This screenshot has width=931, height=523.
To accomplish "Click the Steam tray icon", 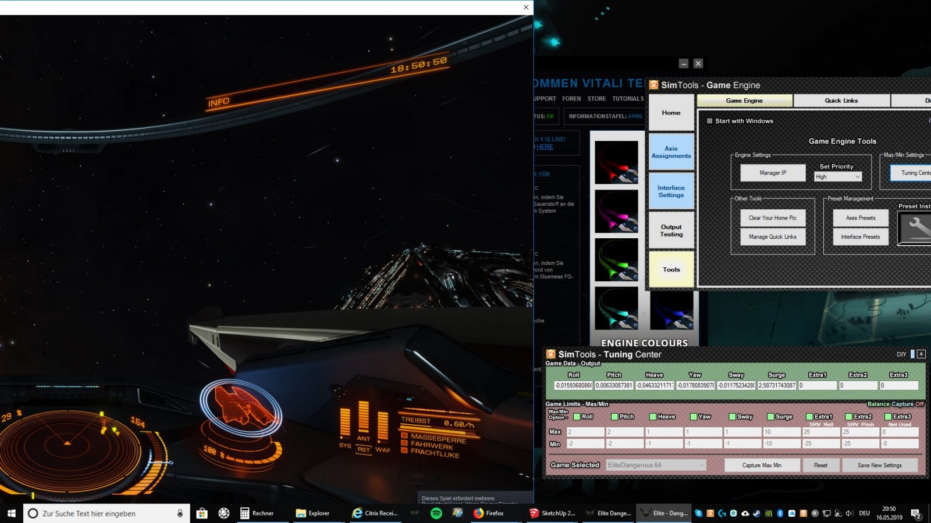I will (x=757, y=513).
